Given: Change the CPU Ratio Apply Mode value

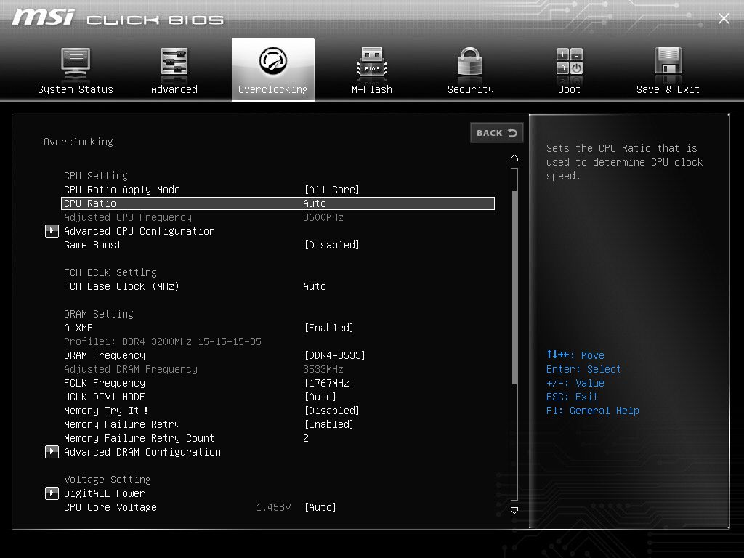Looking at the screenshot, I should [x=332, y=190].
